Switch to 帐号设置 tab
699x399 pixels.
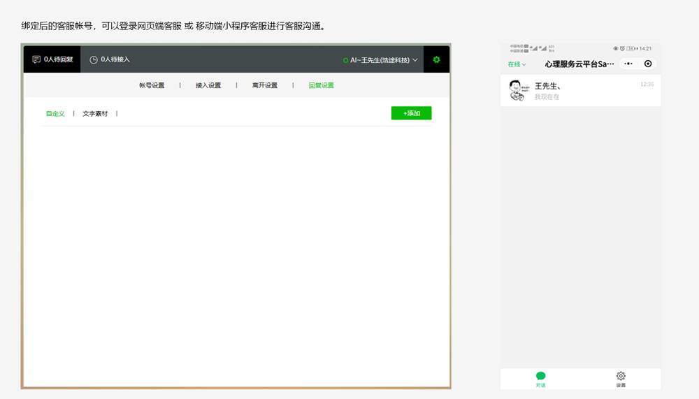tap(152, 85)
